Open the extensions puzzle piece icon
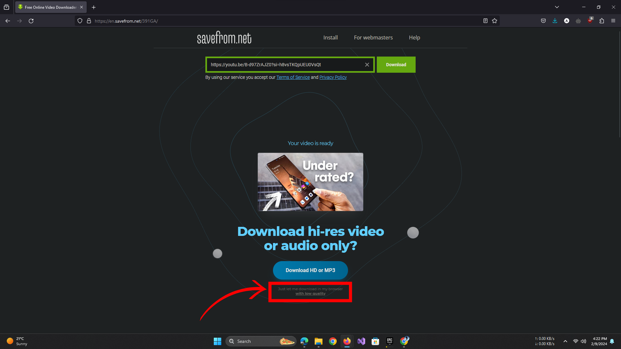The image size is (621, 349). coord(602,21)
